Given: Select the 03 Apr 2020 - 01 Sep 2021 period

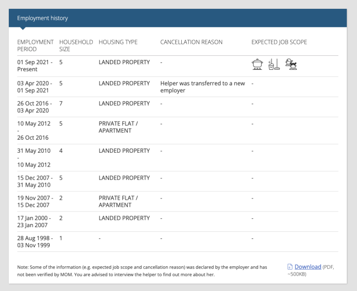Looking at the screenshot, I should [x=34, y=87].
